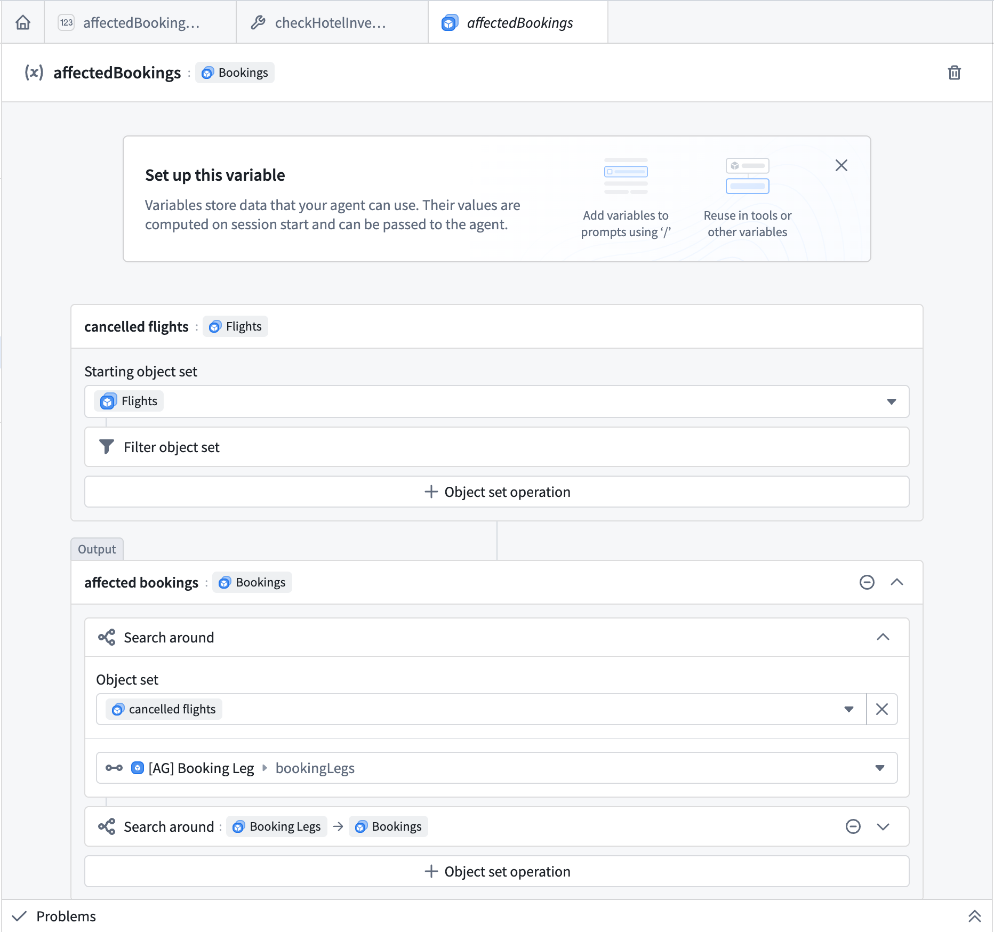Screen dimensions: 994x932
Task: Expand the Booking Legs to Bookings search around
Action: click(x=883, y=826)
